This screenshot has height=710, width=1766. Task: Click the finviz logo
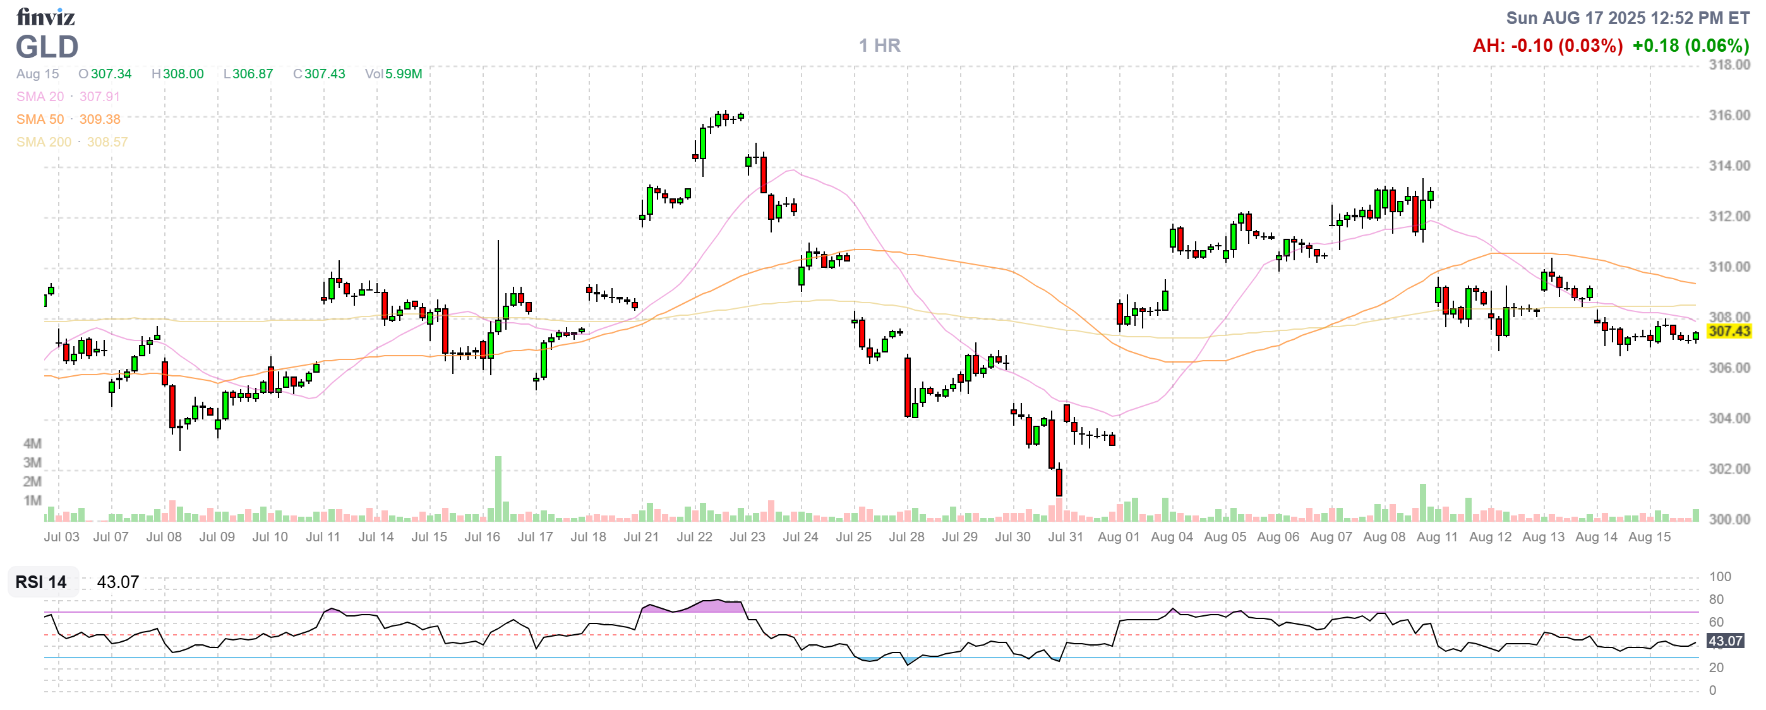pos(45,16)
